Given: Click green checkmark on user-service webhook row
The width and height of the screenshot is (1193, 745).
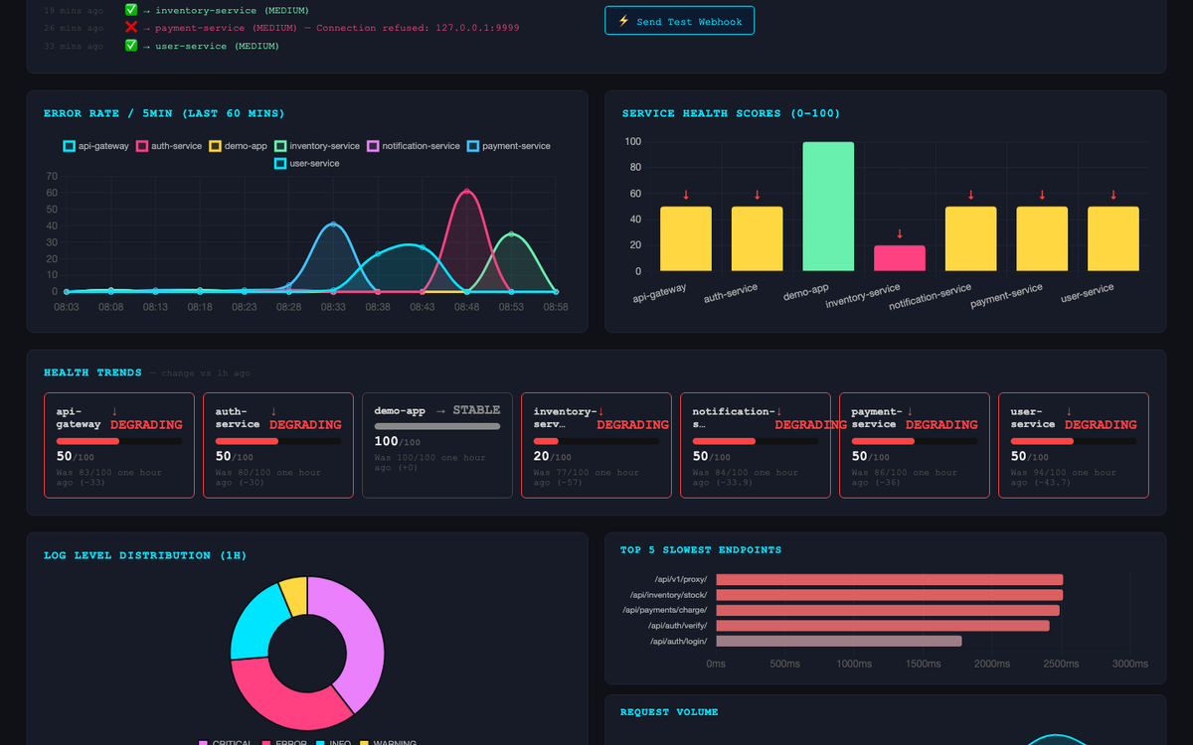Looking at the screenshot, I should [131, 46].
